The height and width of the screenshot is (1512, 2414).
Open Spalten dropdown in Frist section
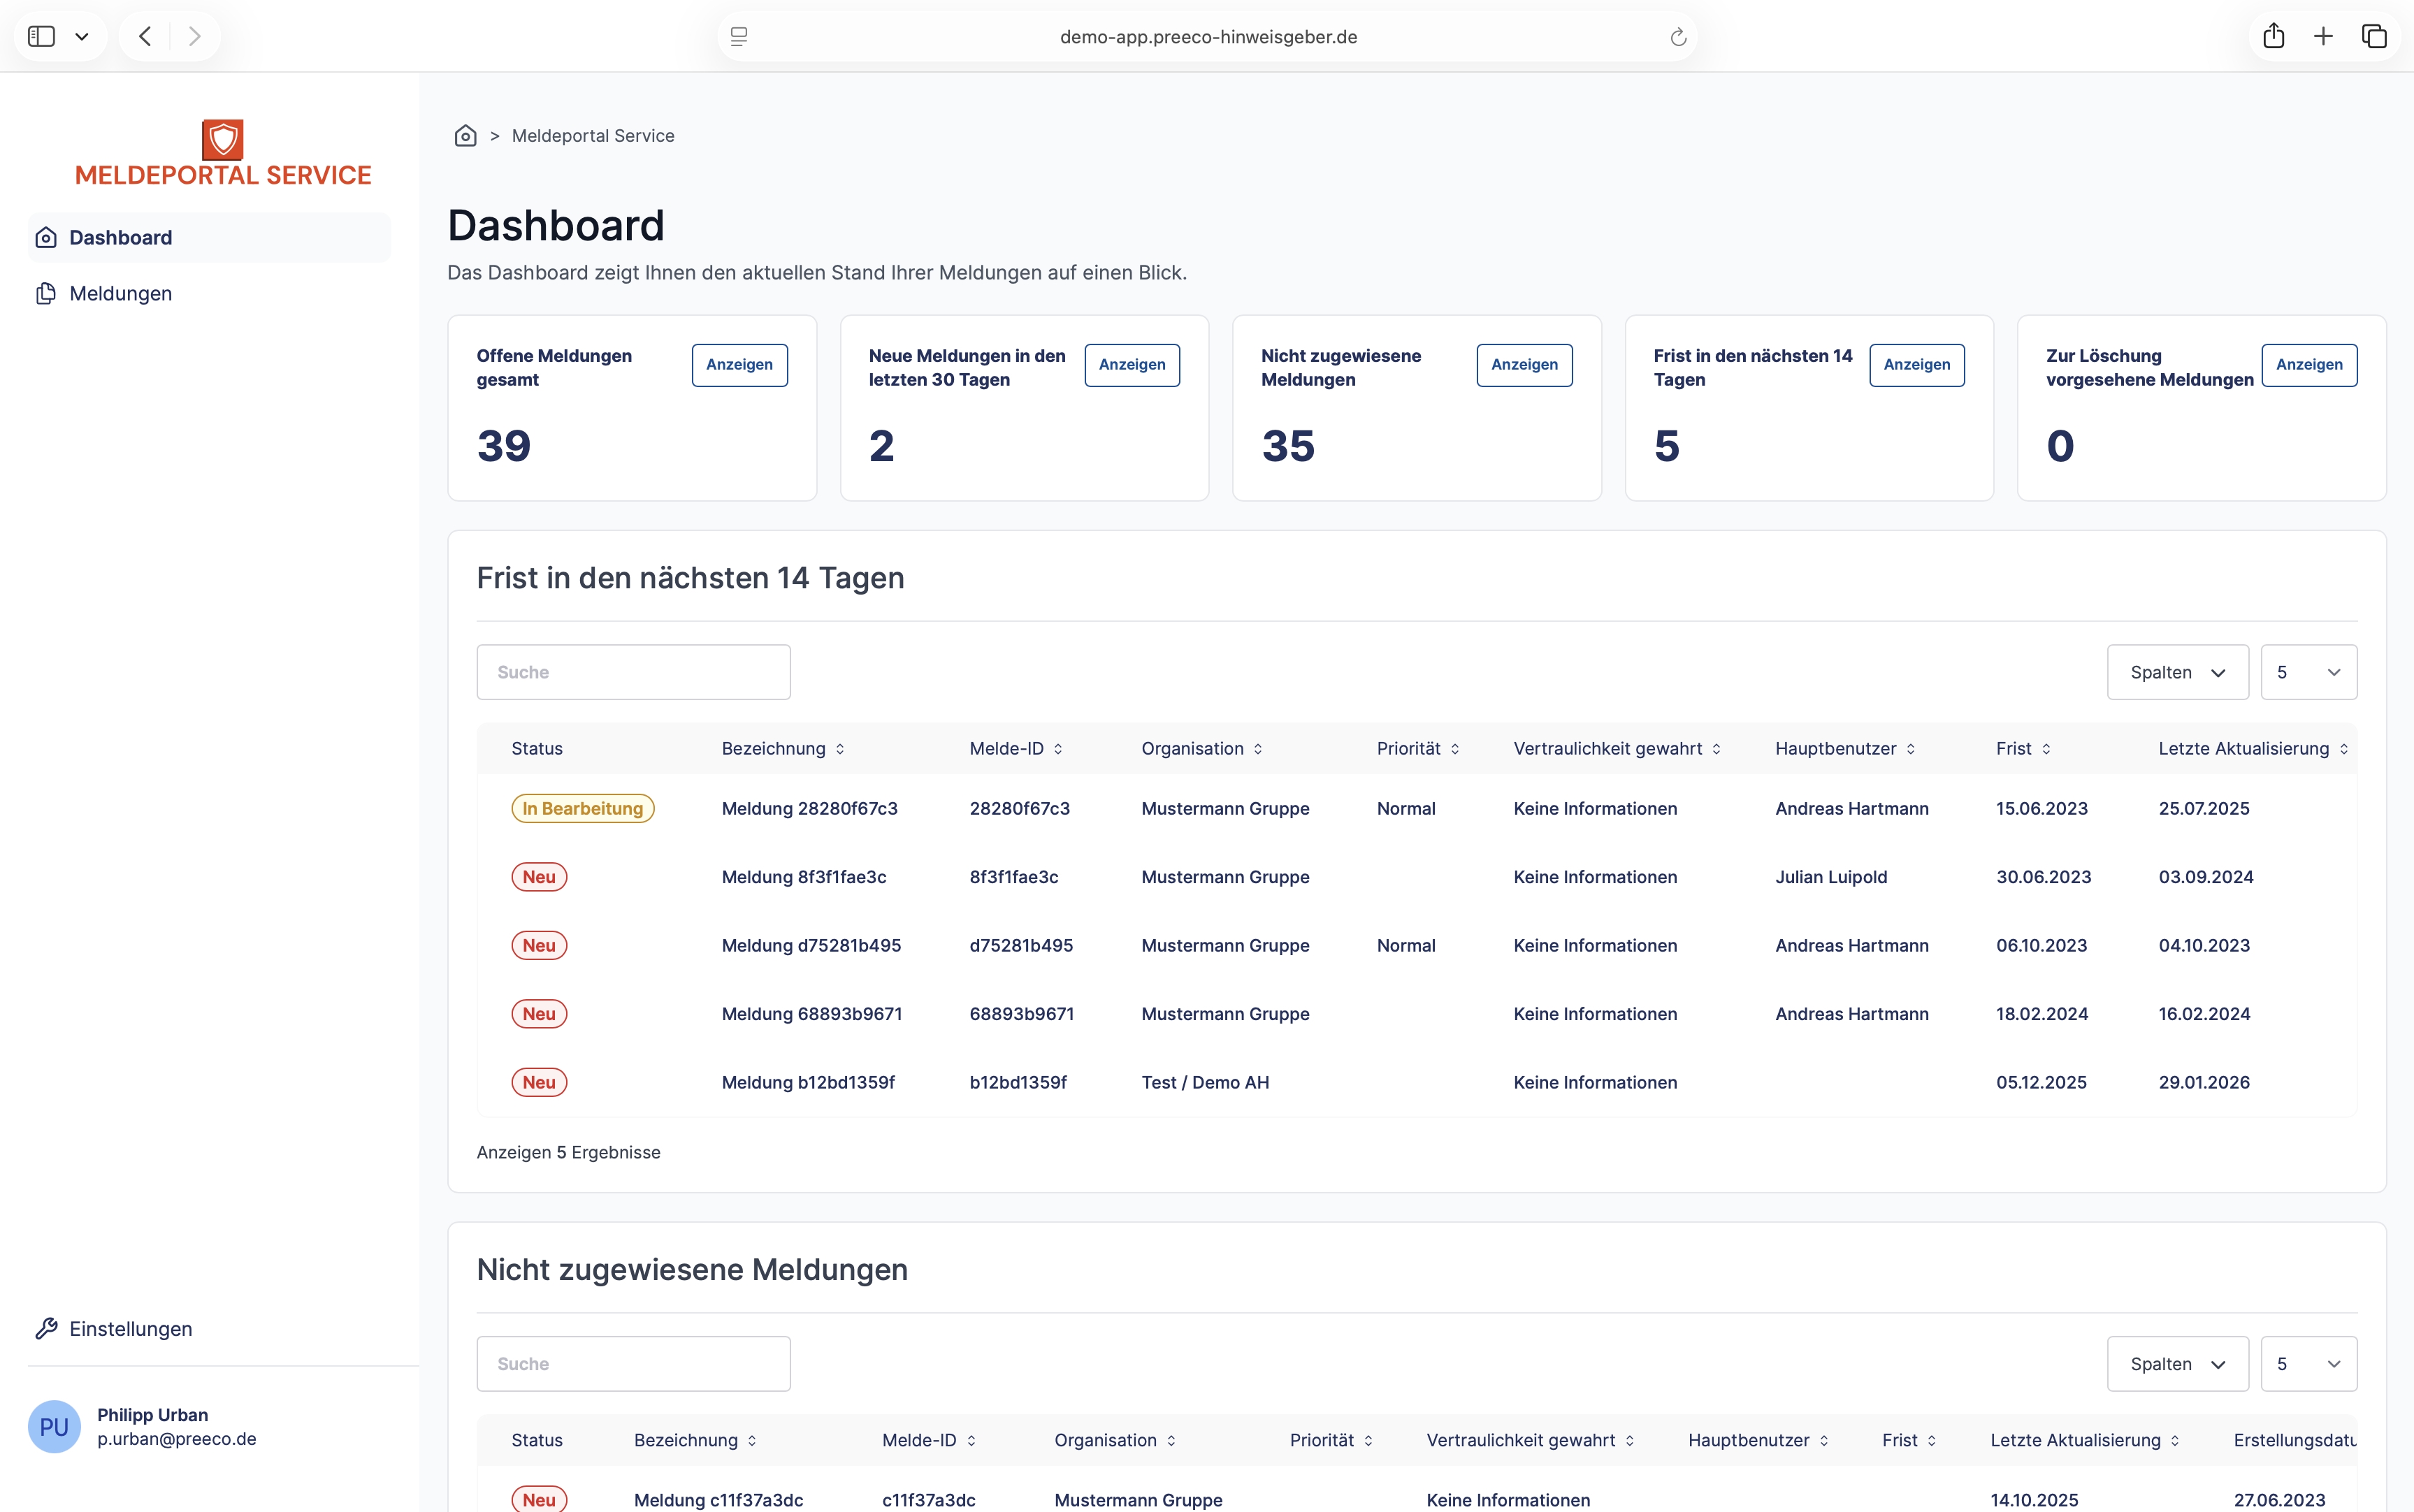(2177, 672)
